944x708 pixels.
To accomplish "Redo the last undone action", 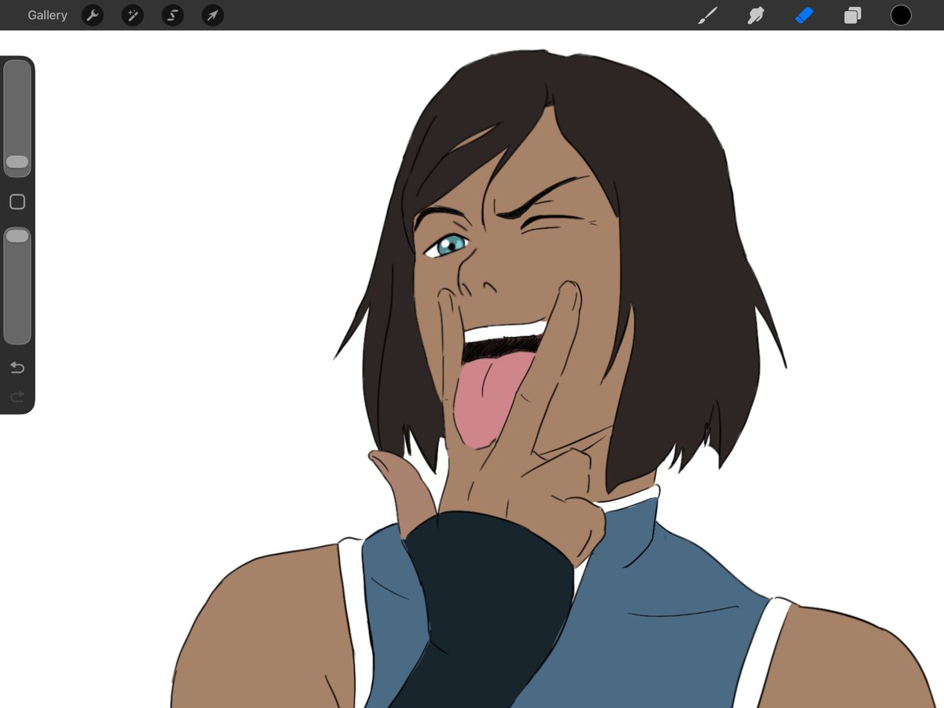I will click(17, 397).
